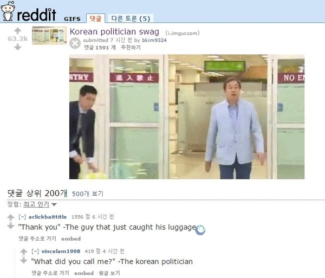Open the 최고 인기 sort dropdown
This screenshot has height=278, width=325.
40,204
